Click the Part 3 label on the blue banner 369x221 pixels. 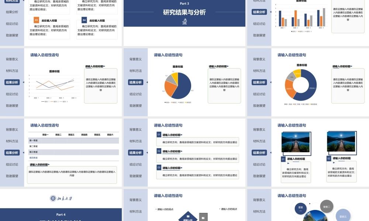click(184, 4)
